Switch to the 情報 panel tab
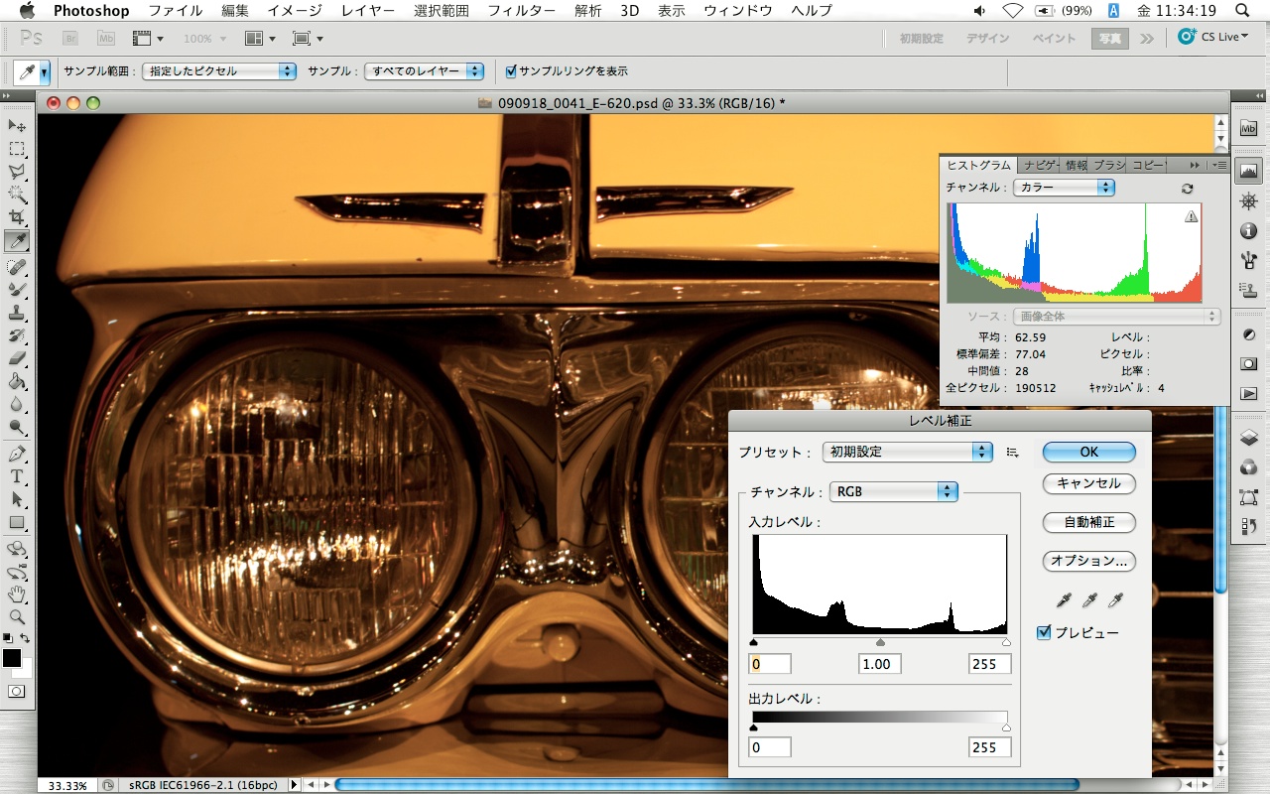1270x794 pixels. tap(1076, 165)
